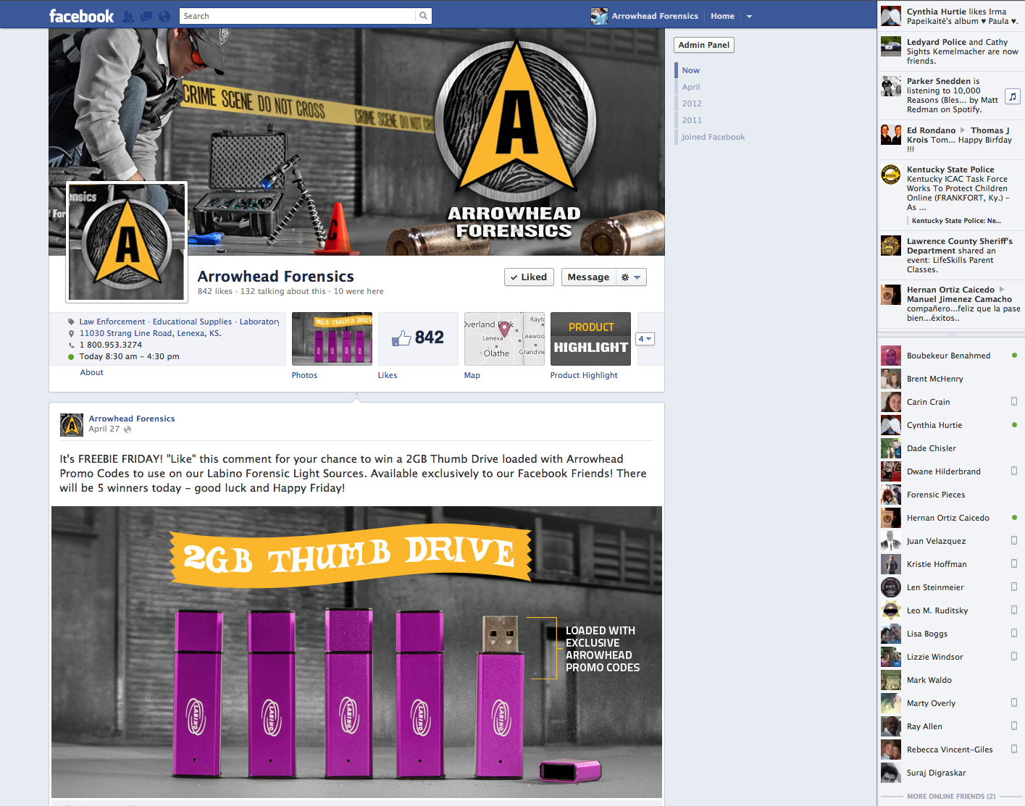This screenshot has width=1025, height=806.
Task: Jump to April in timeline
Action: (x=690, y=87)
